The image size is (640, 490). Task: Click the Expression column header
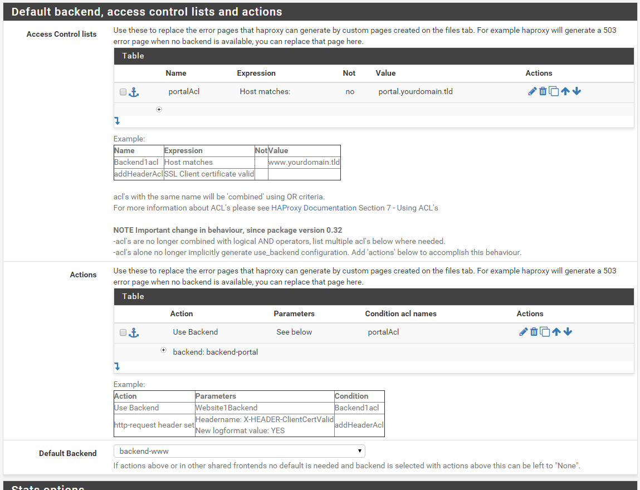click(x=256, y=73)
